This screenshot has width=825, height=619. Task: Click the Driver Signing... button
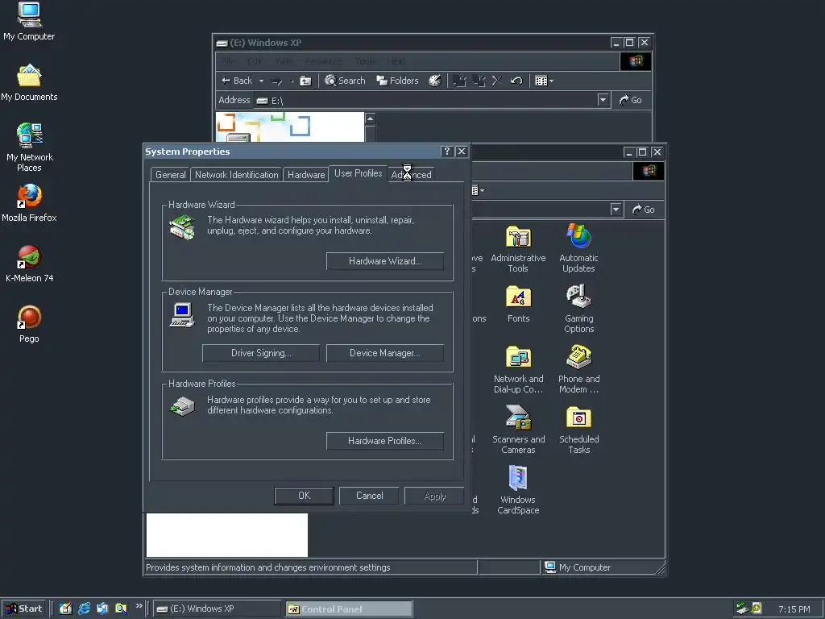(261, 353)
